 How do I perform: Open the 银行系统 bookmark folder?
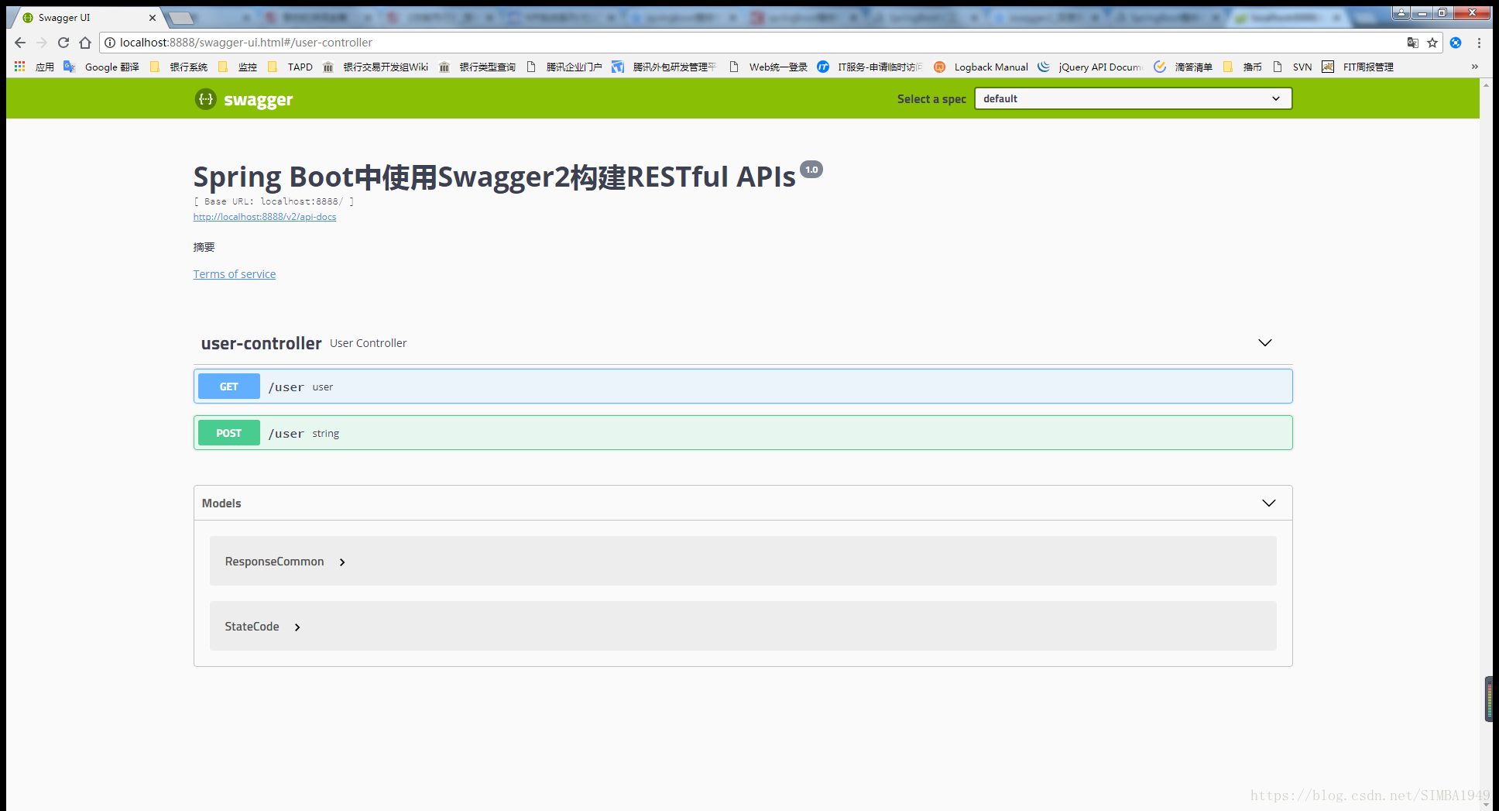[x=179, y=67]
